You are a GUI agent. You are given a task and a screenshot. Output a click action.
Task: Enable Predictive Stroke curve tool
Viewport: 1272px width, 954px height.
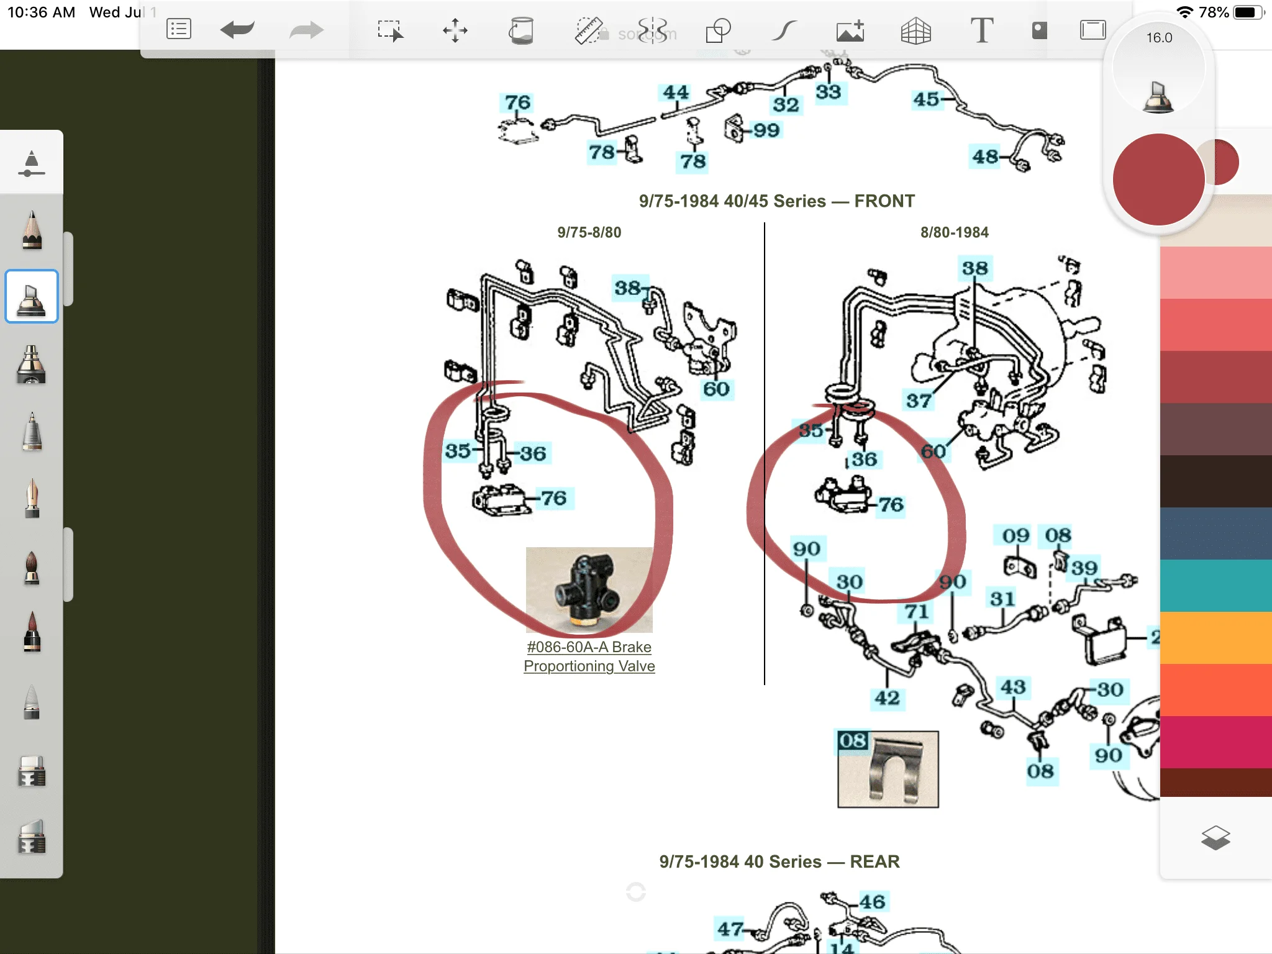point(784,30)
